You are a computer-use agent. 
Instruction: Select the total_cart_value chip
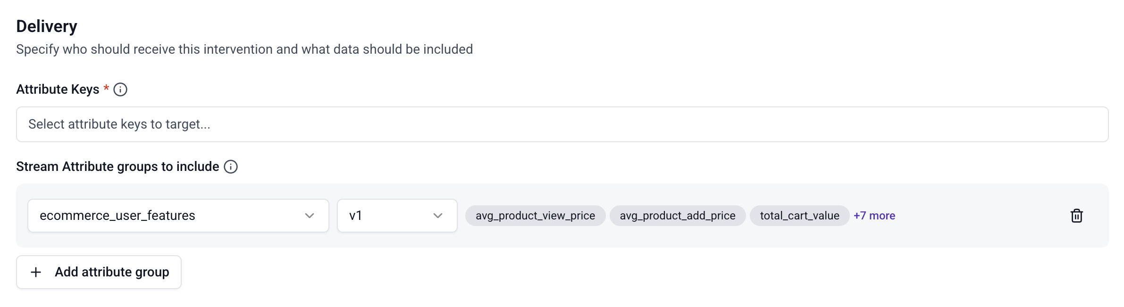(x=799, y=216)
